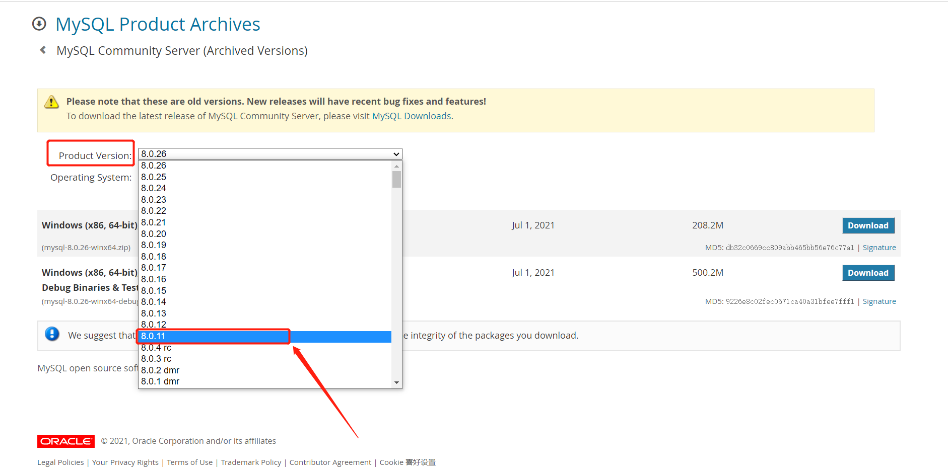Click the back chevron before MySQL Community Server
This screenshot has height=474, width=948.
click(43, 50)
